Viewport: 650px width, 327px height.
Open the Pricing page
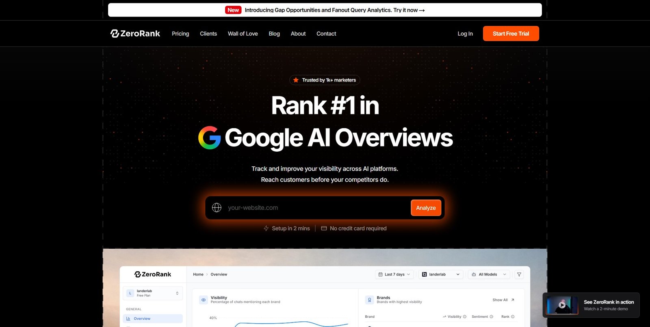180,34
